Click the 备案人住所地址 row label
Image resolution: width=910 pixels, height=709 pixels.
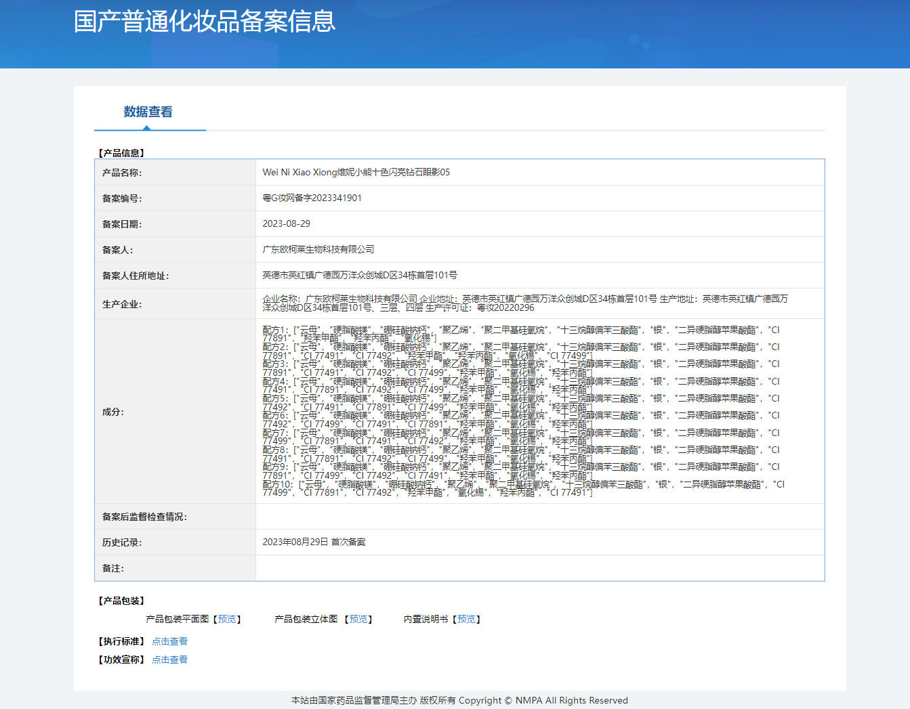136,276
